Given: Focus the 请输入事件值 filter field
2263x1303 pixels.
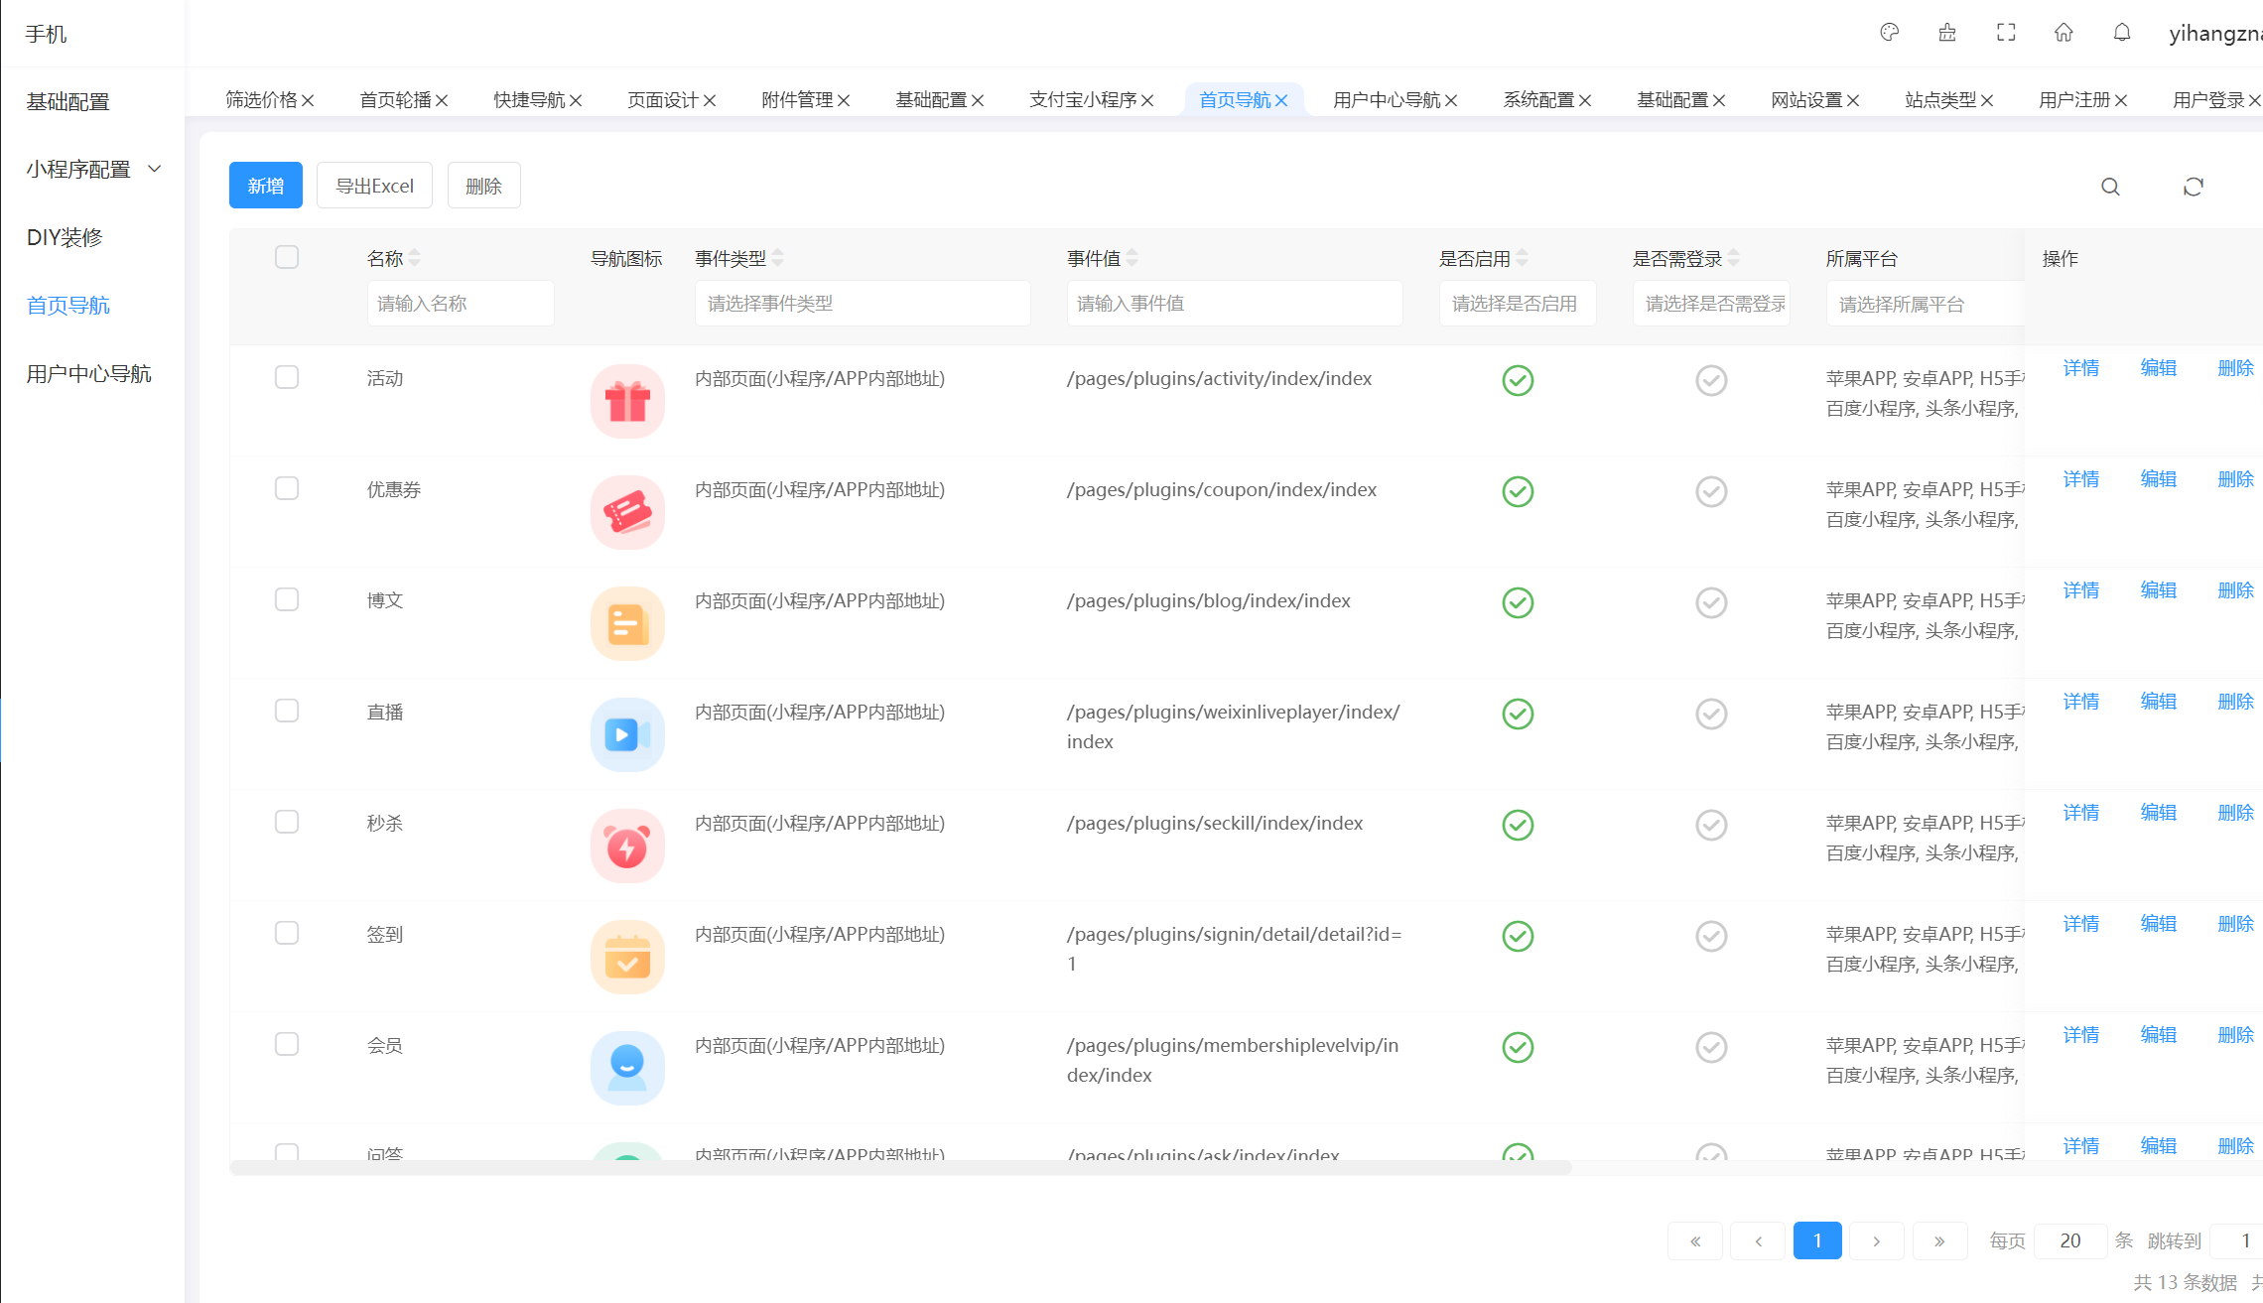Looking at the screenshot, I should click(x=1235, y=304).
